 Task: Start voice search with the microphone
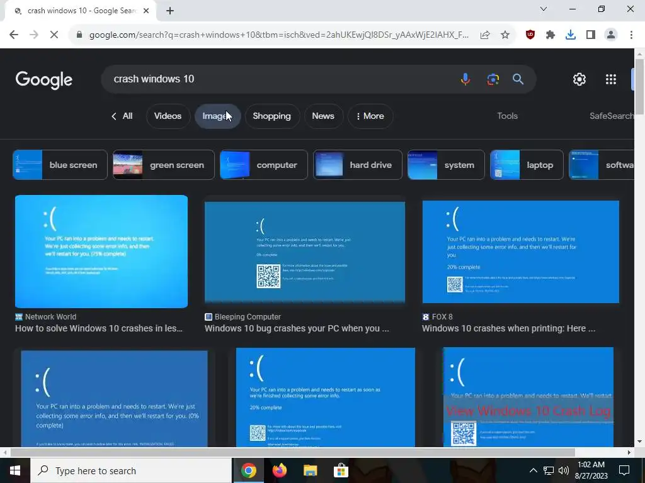(465, 79)
